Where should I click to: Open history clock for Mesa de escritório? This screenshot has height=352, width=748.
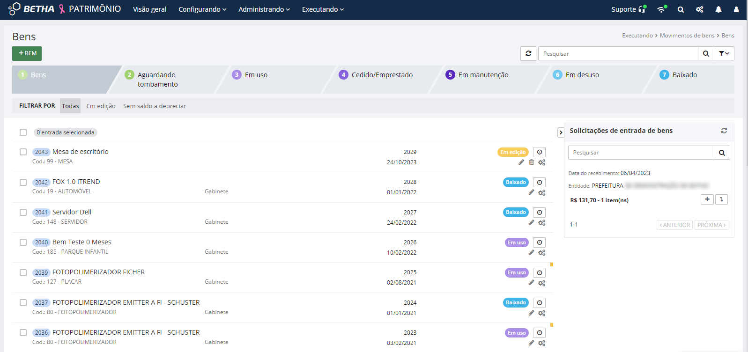pos(540,152)
